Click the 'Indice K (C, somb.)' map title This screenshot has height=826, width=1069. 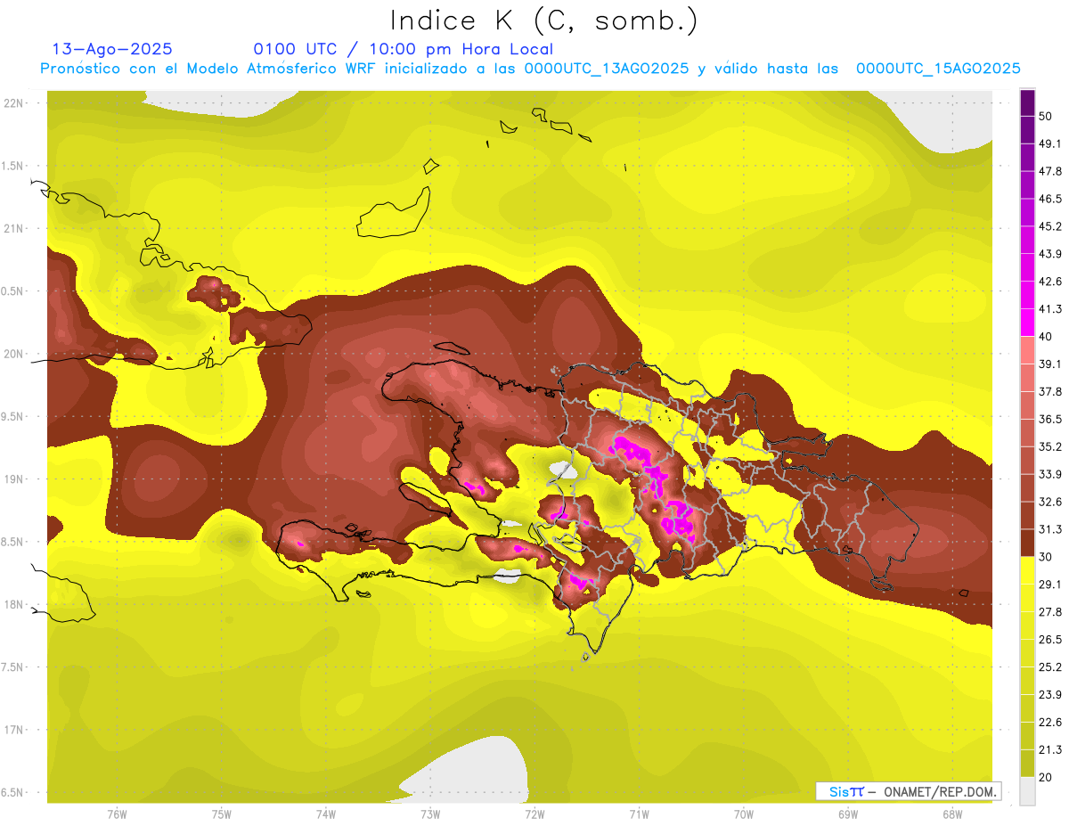[x=543, y=20]
